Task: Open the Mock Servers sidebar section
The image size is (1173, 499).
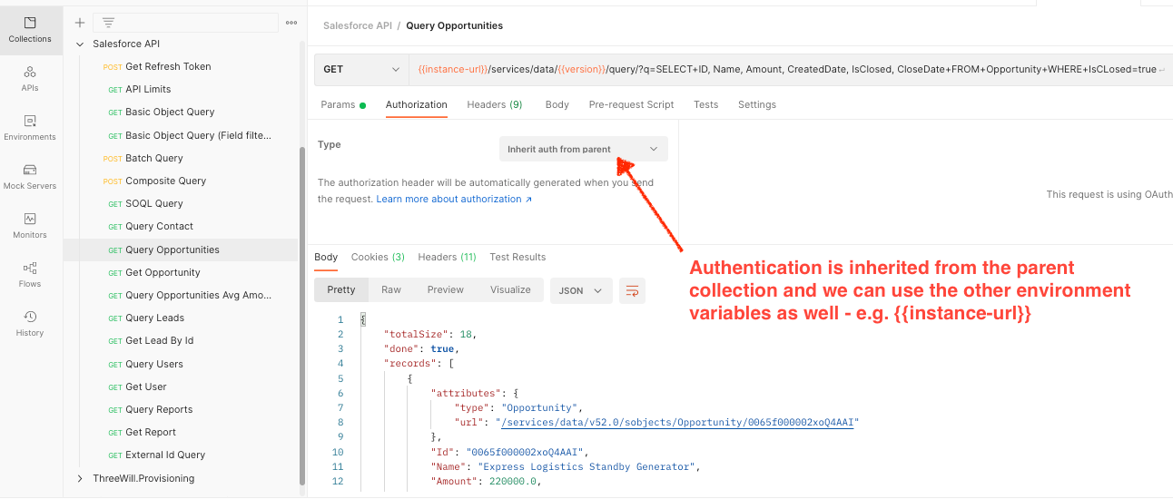Action: click(x=30, y=176)
